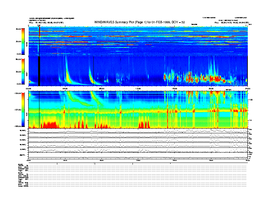Click the 16:00 tick label under RAD1 panel
This screenshot has height=206, width=267.
tap(175, 89)
